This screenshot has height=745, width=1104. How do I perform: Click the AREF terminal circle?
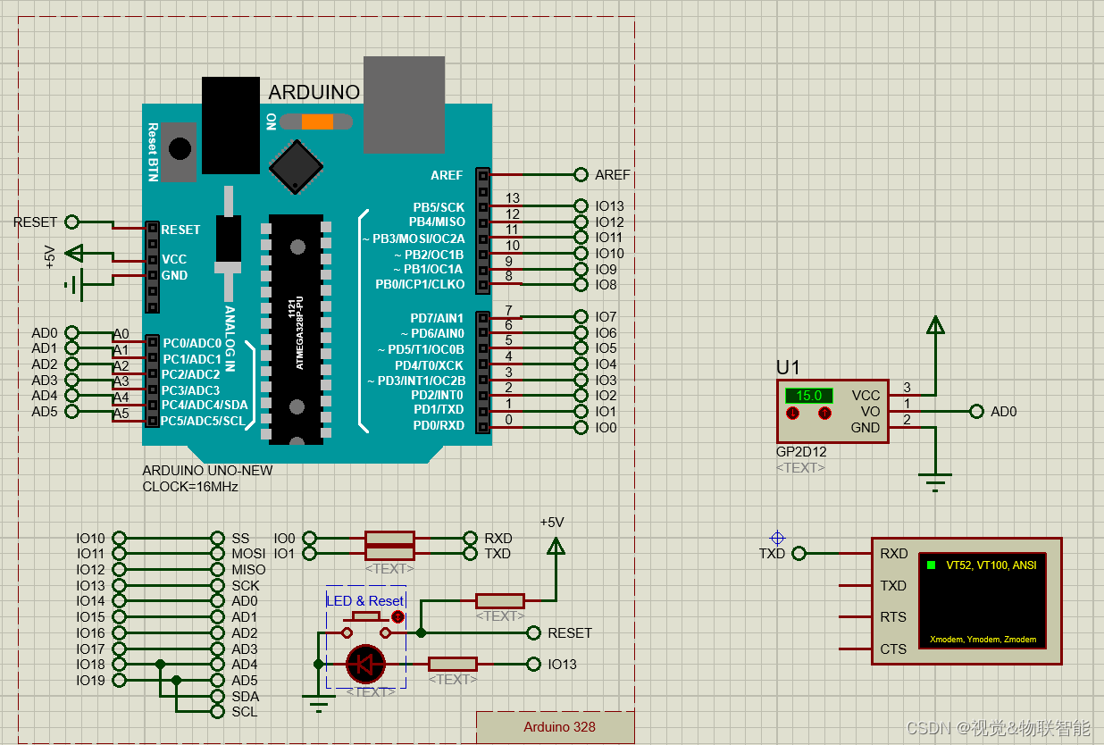point(581,175)
